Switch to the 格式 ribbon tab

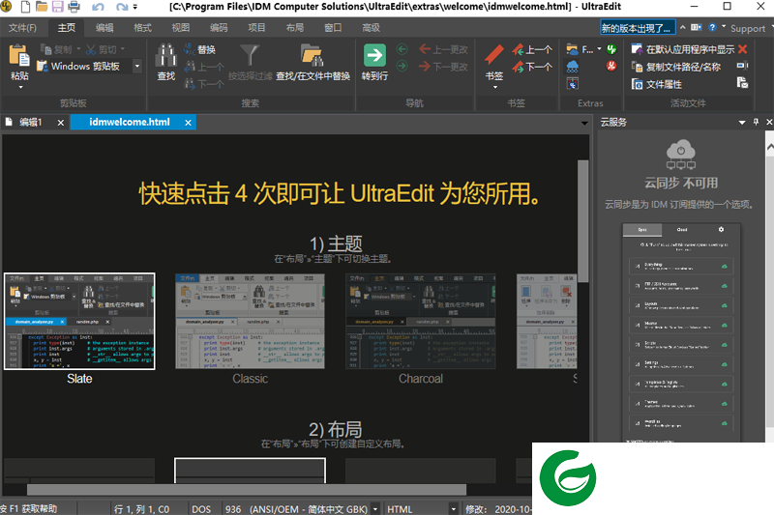pos(142,28)
